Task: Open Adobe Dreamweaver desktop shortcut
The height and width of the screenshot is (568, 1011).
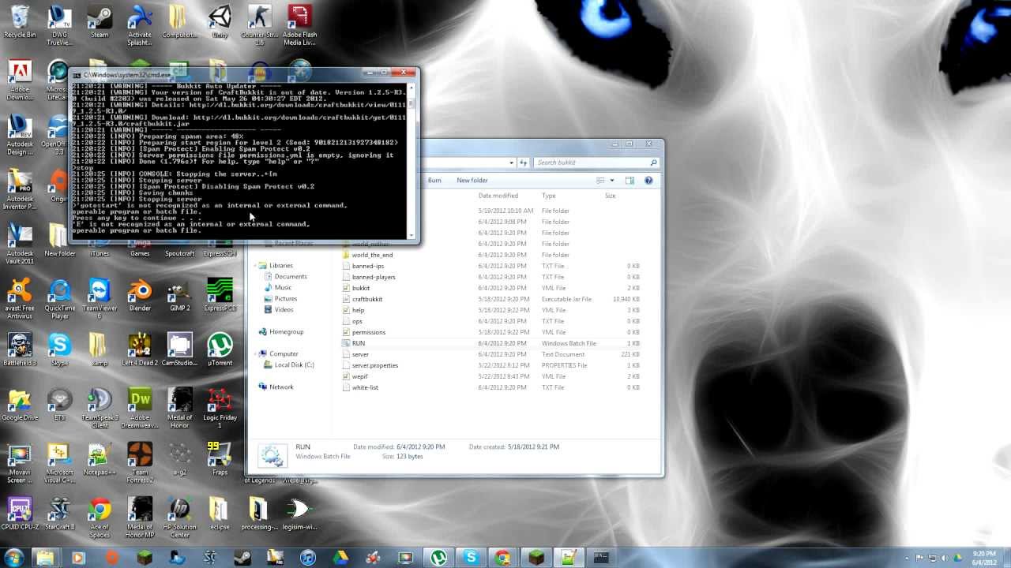Action: click(140, 407)
